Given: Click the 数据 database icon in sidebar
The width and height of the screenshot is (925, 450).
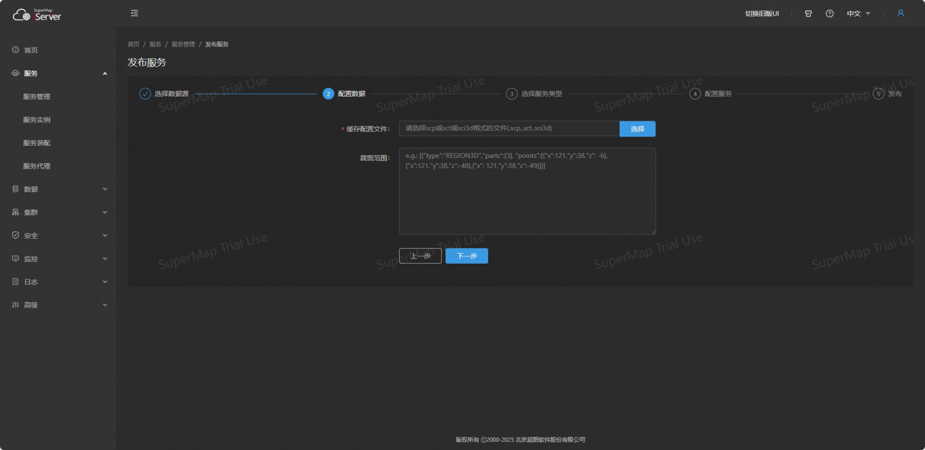Looking at the screenshot, I should point(16,189).
